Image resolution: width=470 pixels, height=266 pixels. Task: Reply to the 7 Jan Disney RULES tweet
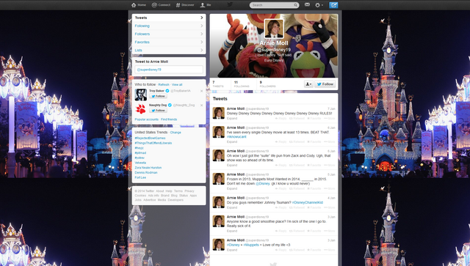coord(281,119)
